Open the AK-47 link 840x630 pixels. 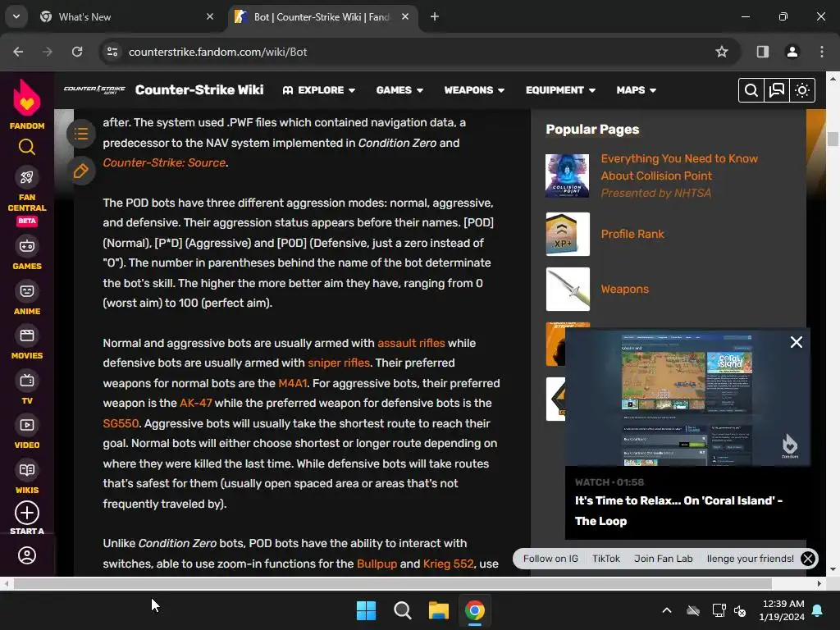[195, 403]
